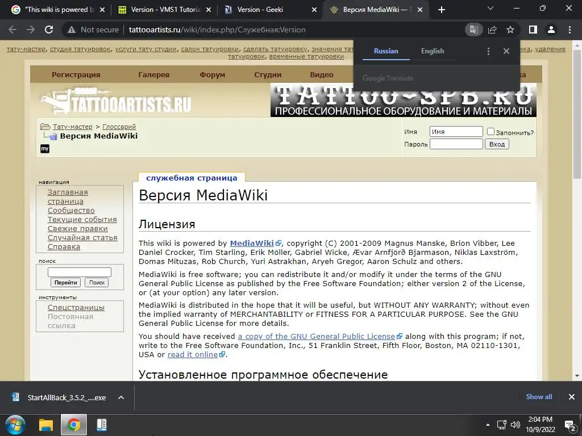Screen dimensions: 582x436
Task: Click the TattooArtists.ru site logo
Action: pos(116,101)
